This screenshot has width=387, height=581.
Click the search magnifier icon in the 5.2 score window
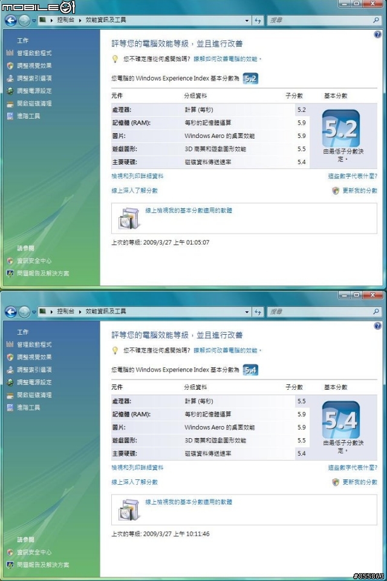coord(376,21)
